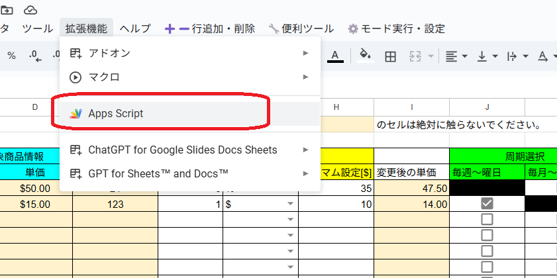
Task: Click the アドオン add-on icon
Action: click(76, 53)
